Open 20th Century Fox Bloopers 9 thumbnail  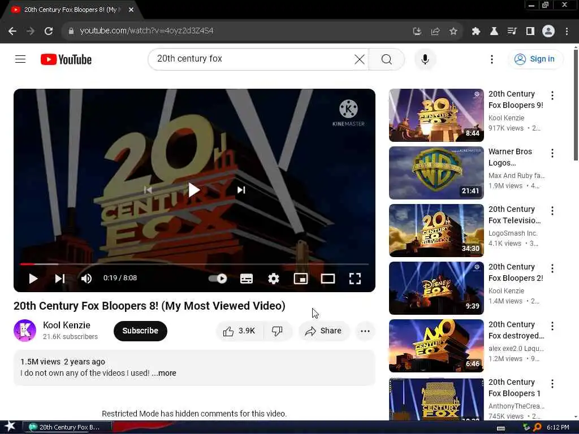click(x=436, y=115)
